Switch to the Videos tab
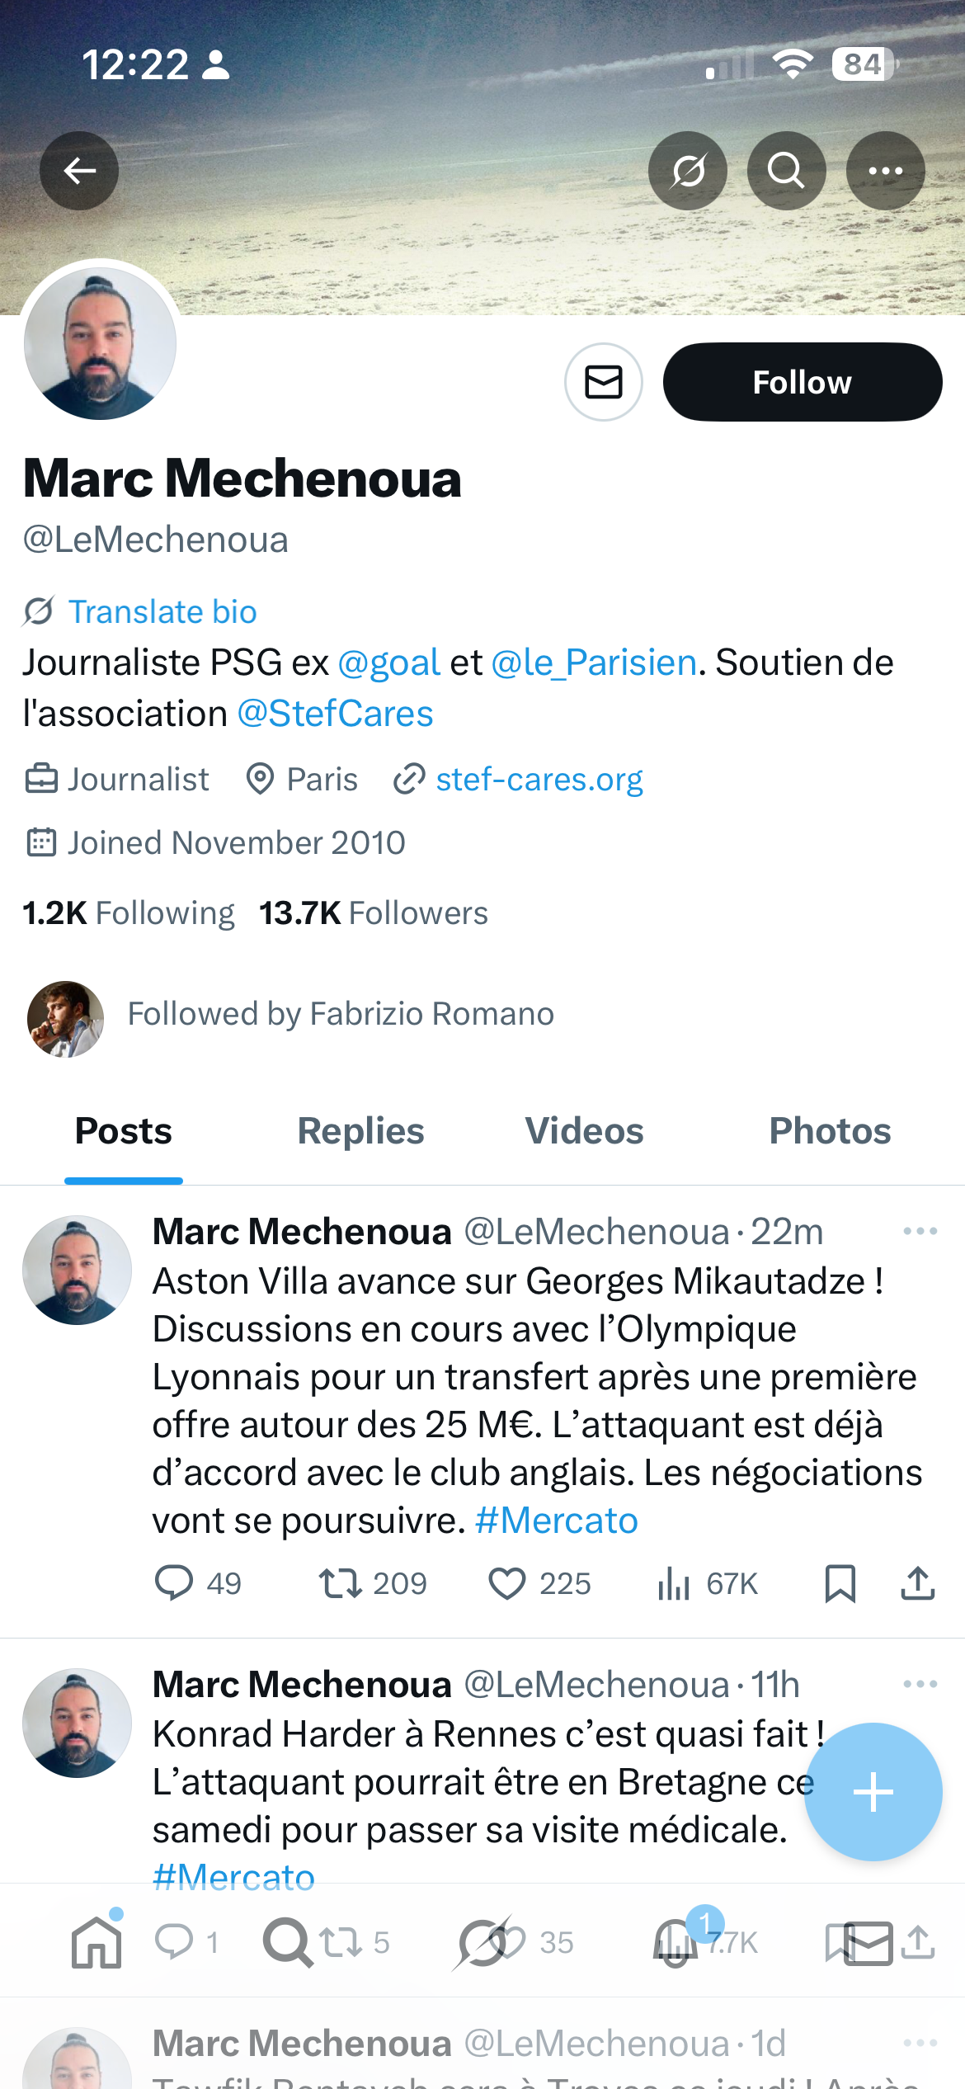This screenshot has width=965, height=2089. [584, 1131]
